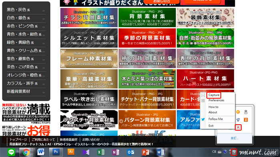The image size is (280, 157).
Task: Open the 赤色・ピンク色系 category
Action: point(26,26)
